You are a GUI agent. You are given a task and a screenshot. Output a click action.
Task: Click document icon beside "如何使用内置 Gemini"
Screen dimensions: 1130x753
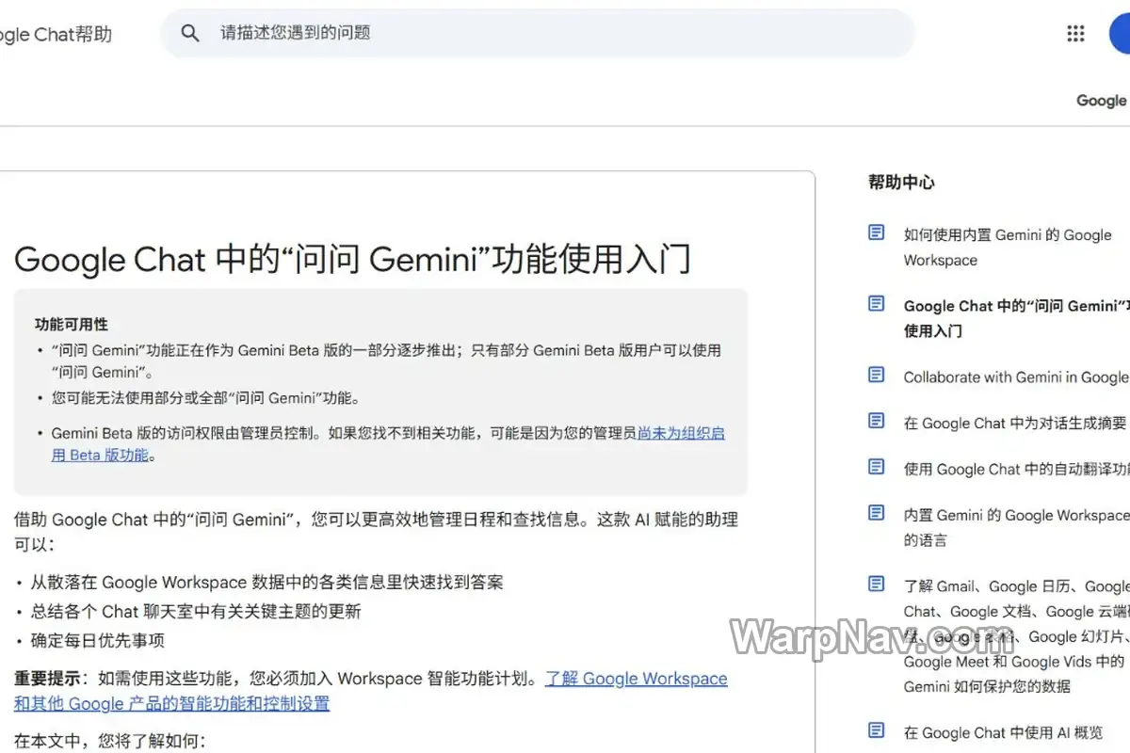(877, 233)
